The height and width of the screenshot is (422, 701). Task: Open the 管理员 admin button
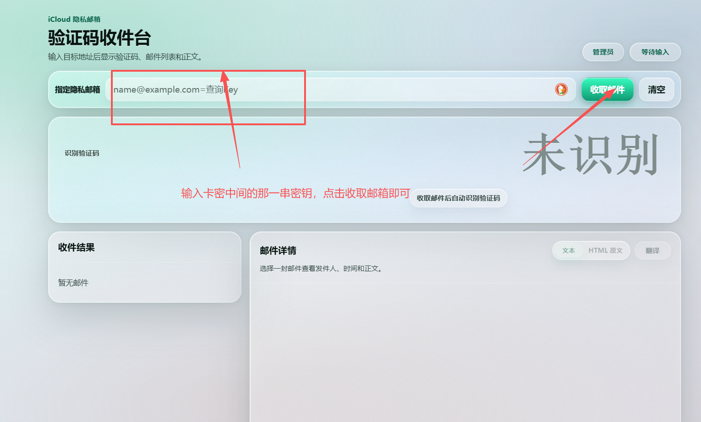(x=603, y=52)
